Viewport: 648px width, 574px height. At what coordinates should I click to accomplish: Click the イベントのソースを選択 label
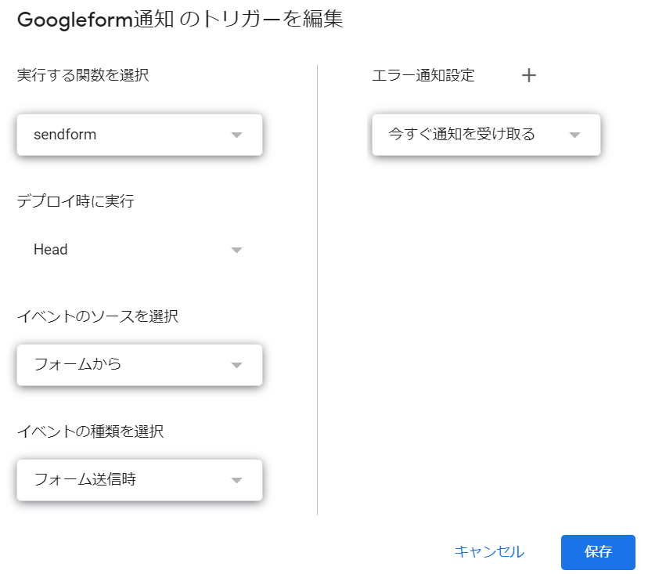[98, 316]
